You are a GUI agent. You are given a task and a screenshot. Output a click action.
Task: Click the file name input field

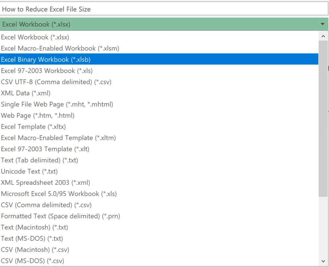[164, 9]
